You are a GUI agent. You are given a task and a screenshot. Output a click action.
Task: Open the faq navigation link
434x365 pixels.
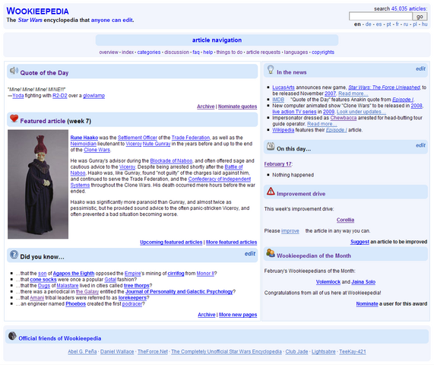pos(196,52)
